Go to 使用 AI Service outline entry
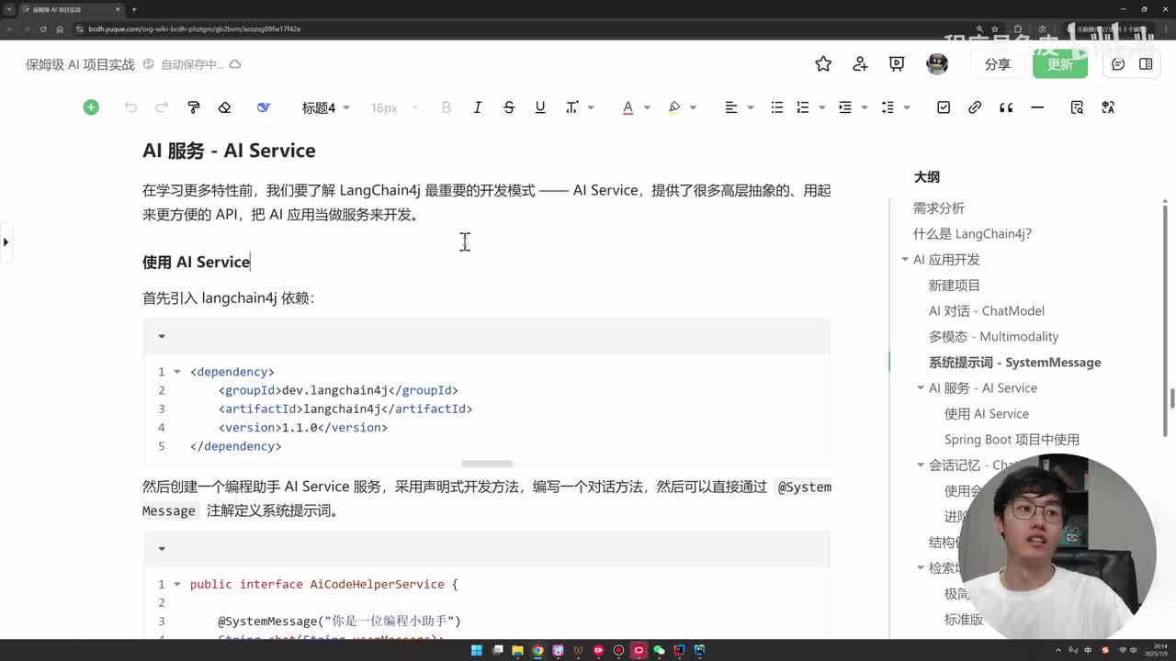 [987, 414]
